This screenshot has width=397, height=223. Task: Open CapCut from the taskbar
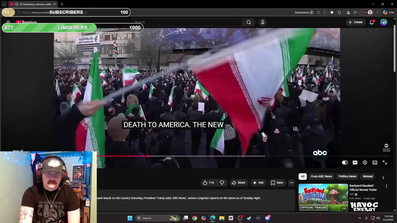pos(231,218)
